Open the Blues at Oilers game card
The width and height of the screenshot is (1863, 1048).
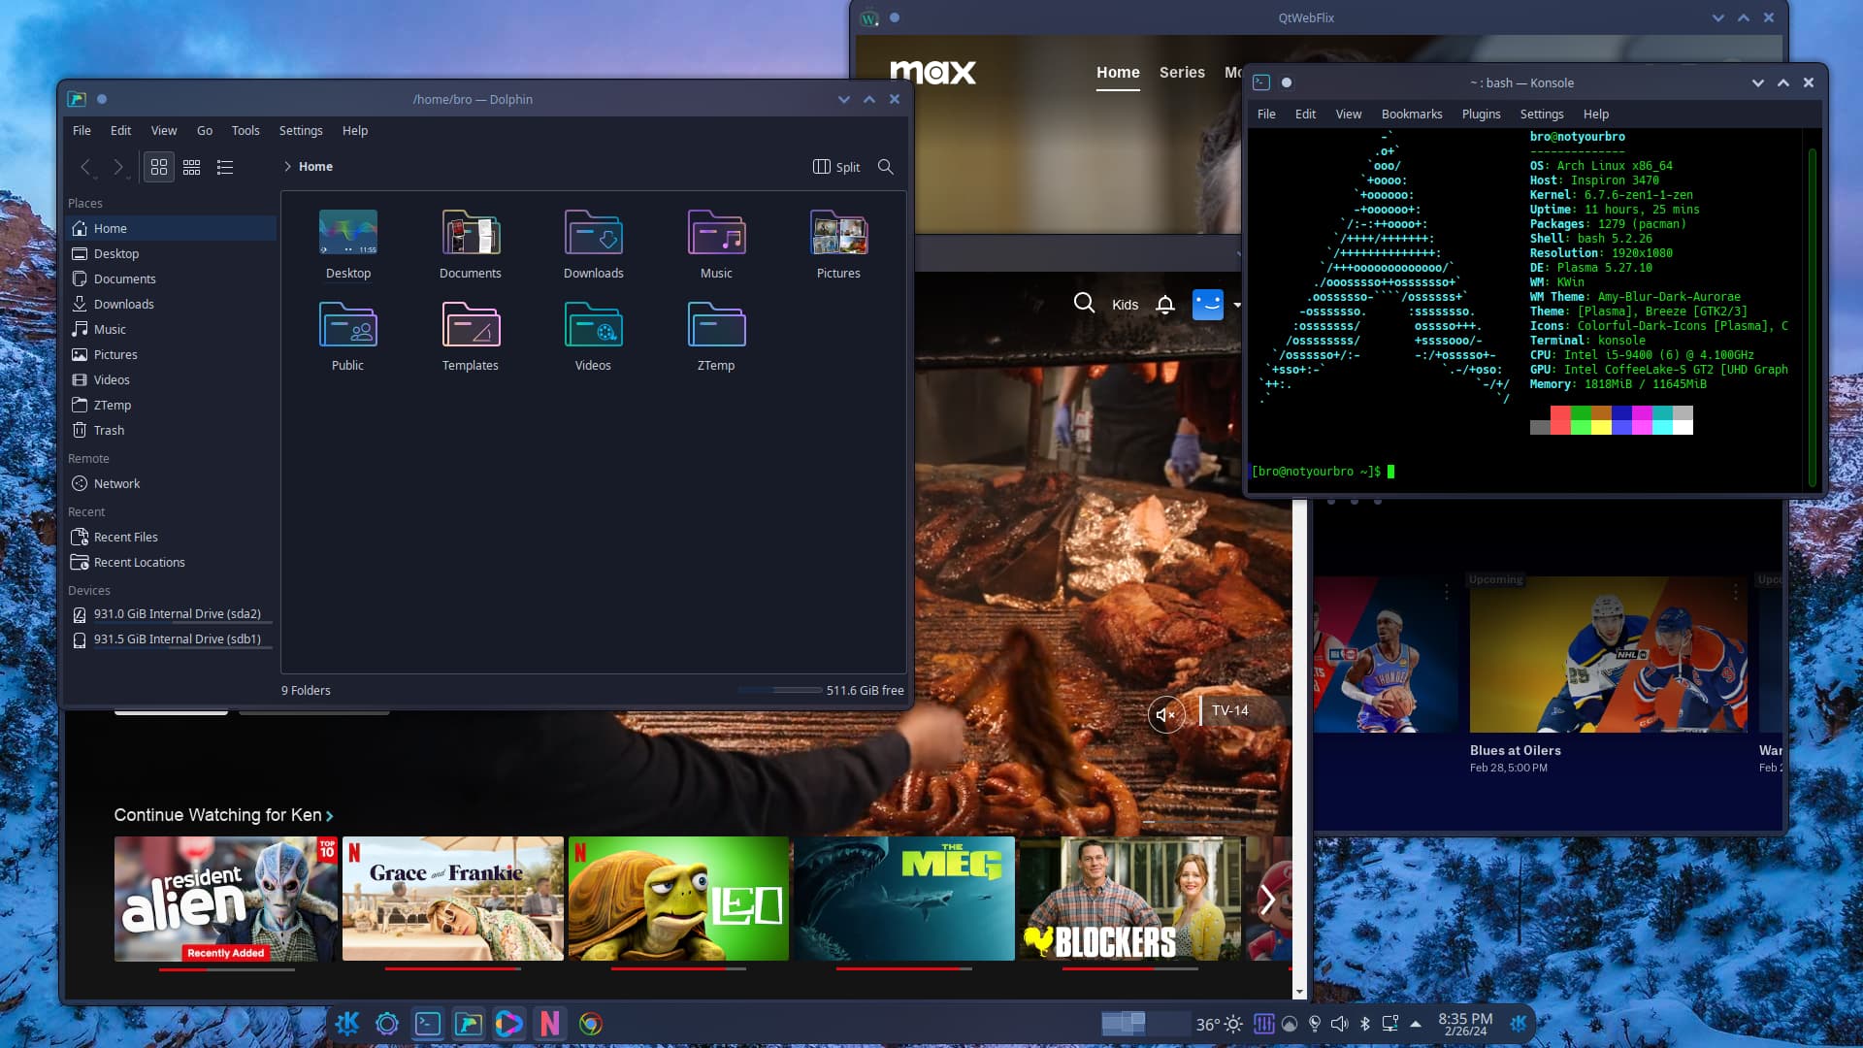[1608, 655]
